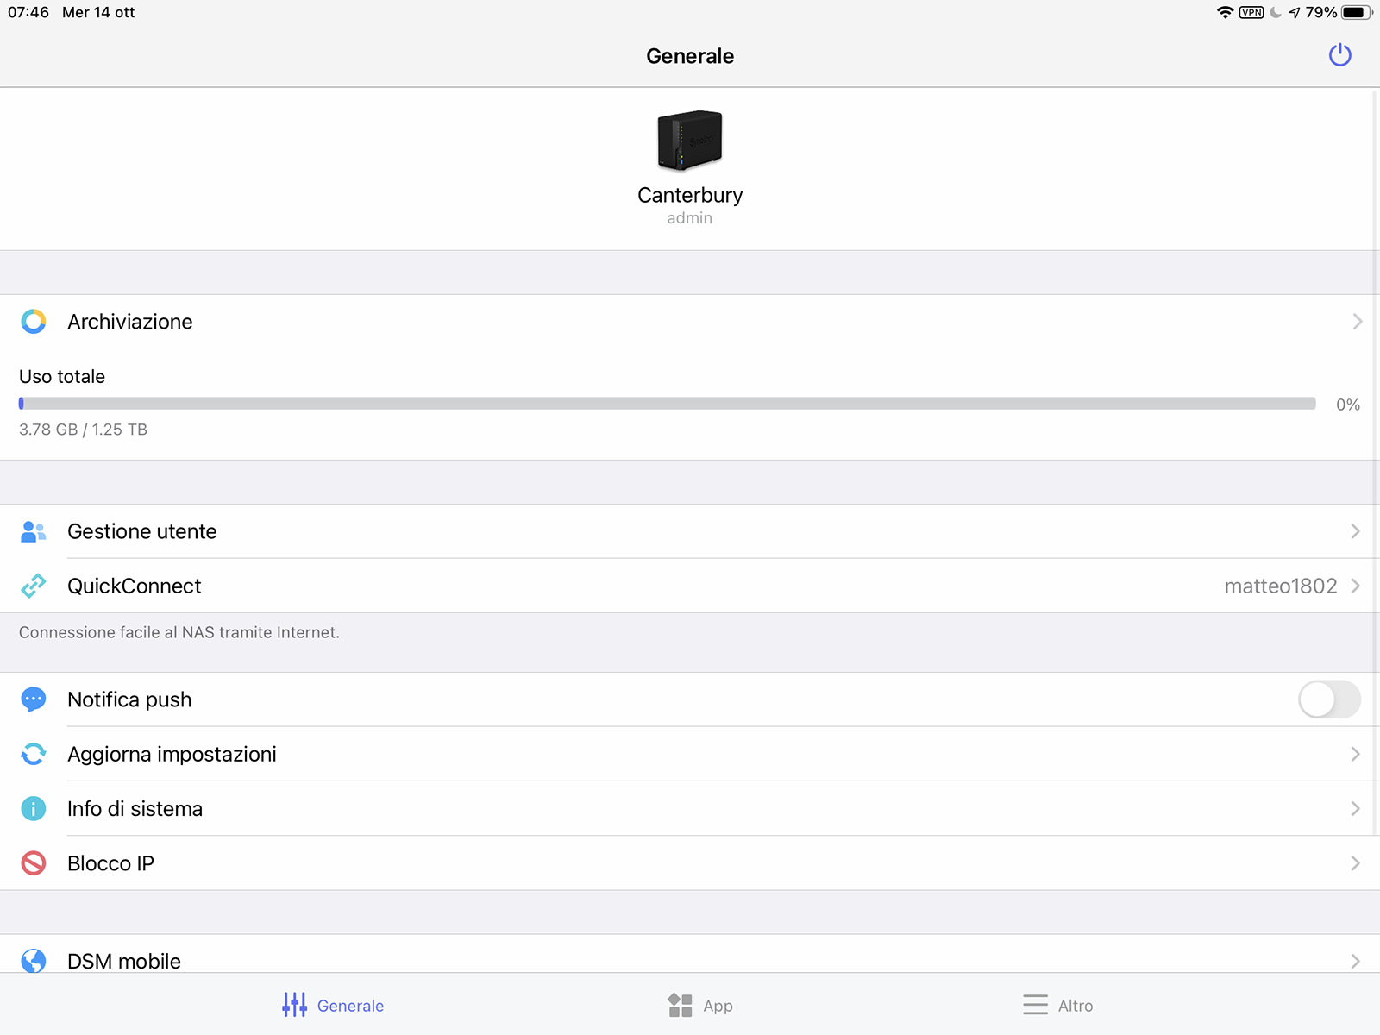The image size is (1380, 1035).
Task: Open the Aggiorna impostazioni label
Action: point(172,754)
